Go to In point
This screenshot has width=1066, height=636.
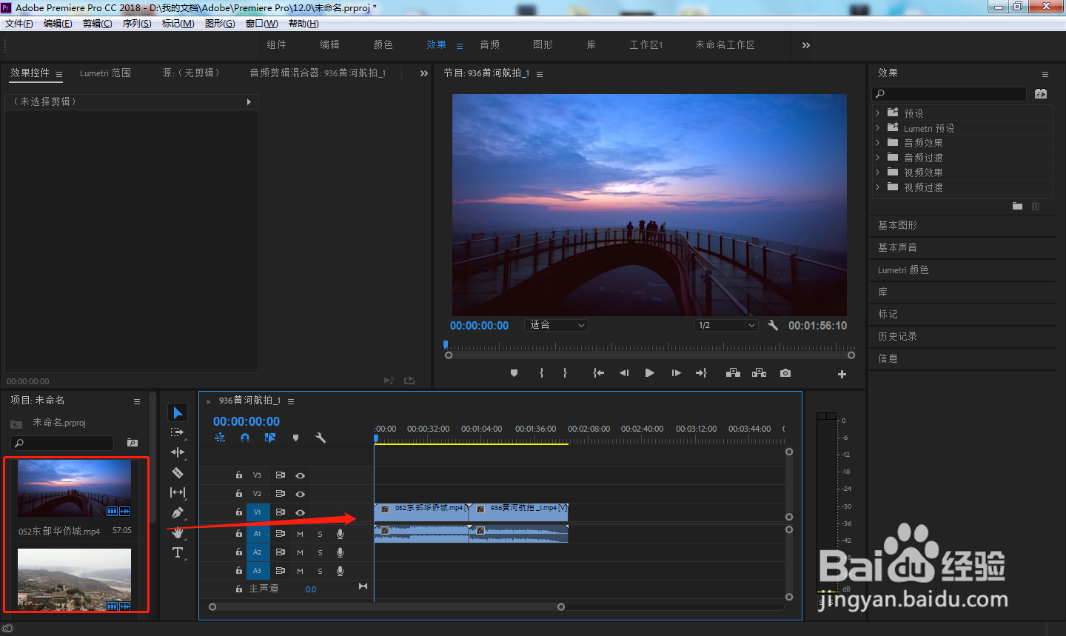click(598, 373)
